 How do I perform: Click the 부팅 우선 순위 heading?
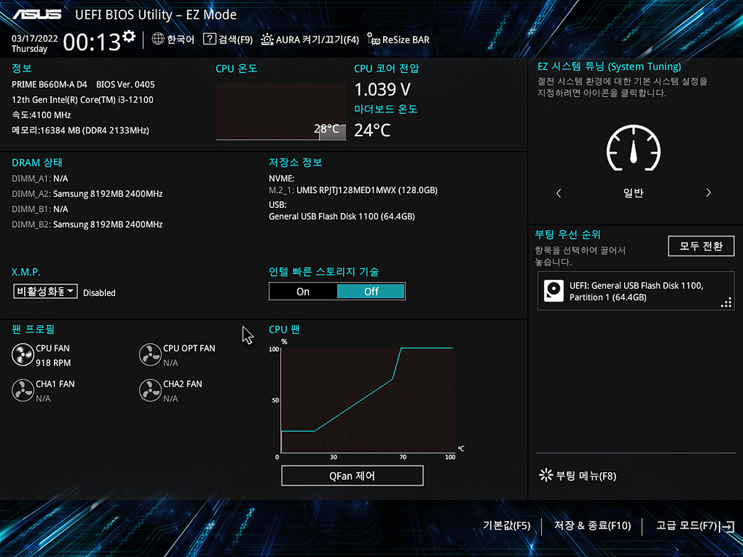click(x=568, y=235)
